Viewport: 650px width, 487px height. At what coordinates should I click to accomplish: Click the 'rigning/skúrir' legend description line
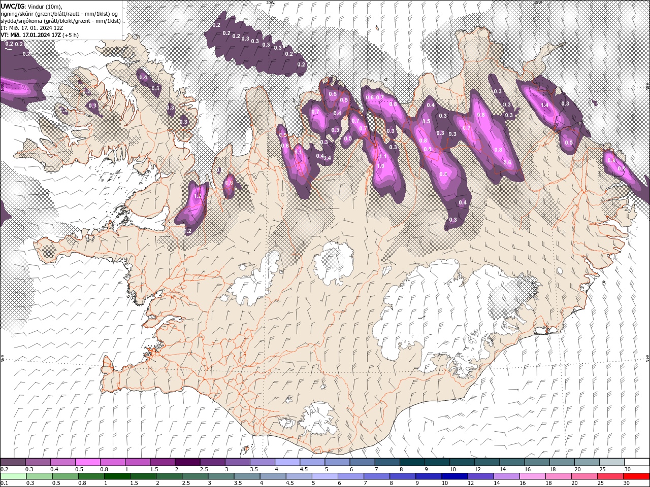pos(59,13)
